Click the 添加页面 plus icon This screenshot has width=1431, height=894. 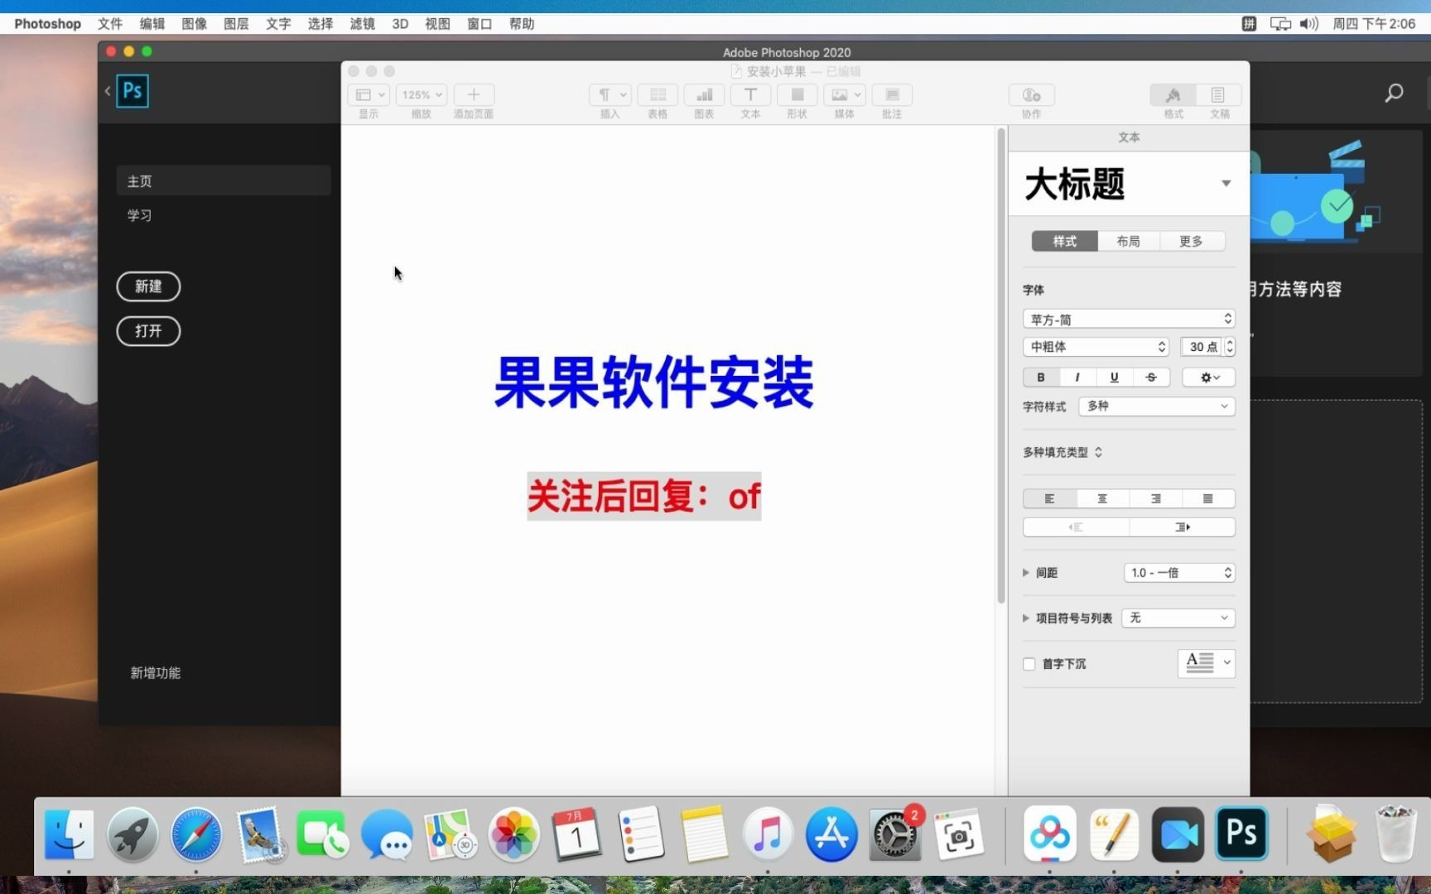[474, 95]
